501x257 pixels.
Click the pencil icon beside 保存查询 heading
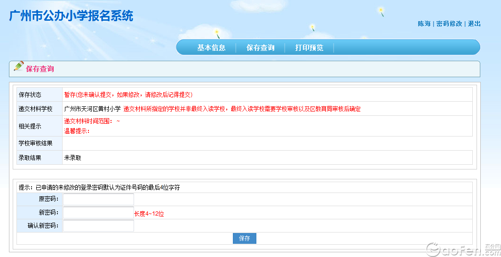tap(18, 67)
